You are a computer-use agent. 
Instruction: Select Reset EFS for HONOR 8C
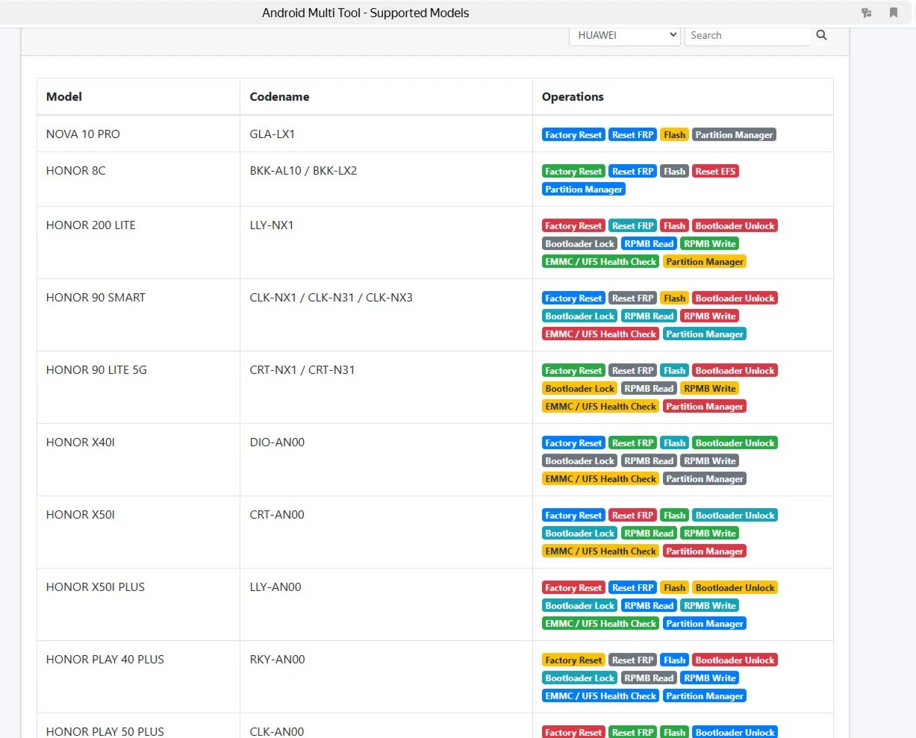[x=716, y=172]
